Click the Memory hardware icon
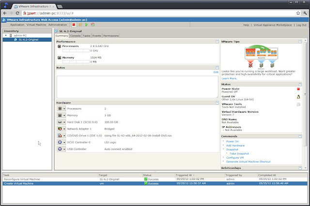The image size is (310, 206). (60, 115)
